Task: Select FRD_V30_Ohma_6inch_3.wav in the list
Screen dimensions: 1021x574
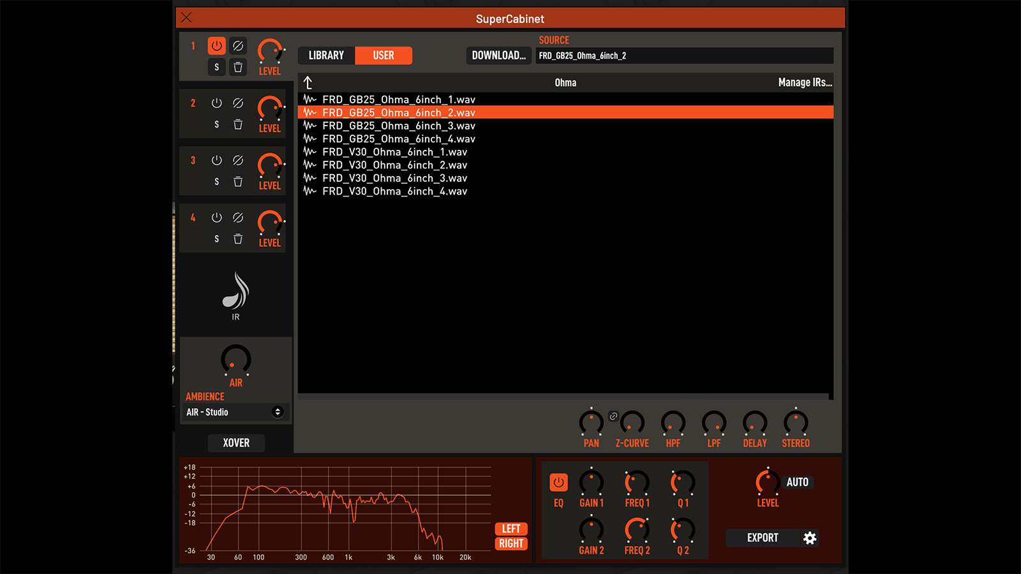Action: coord(394,178)
